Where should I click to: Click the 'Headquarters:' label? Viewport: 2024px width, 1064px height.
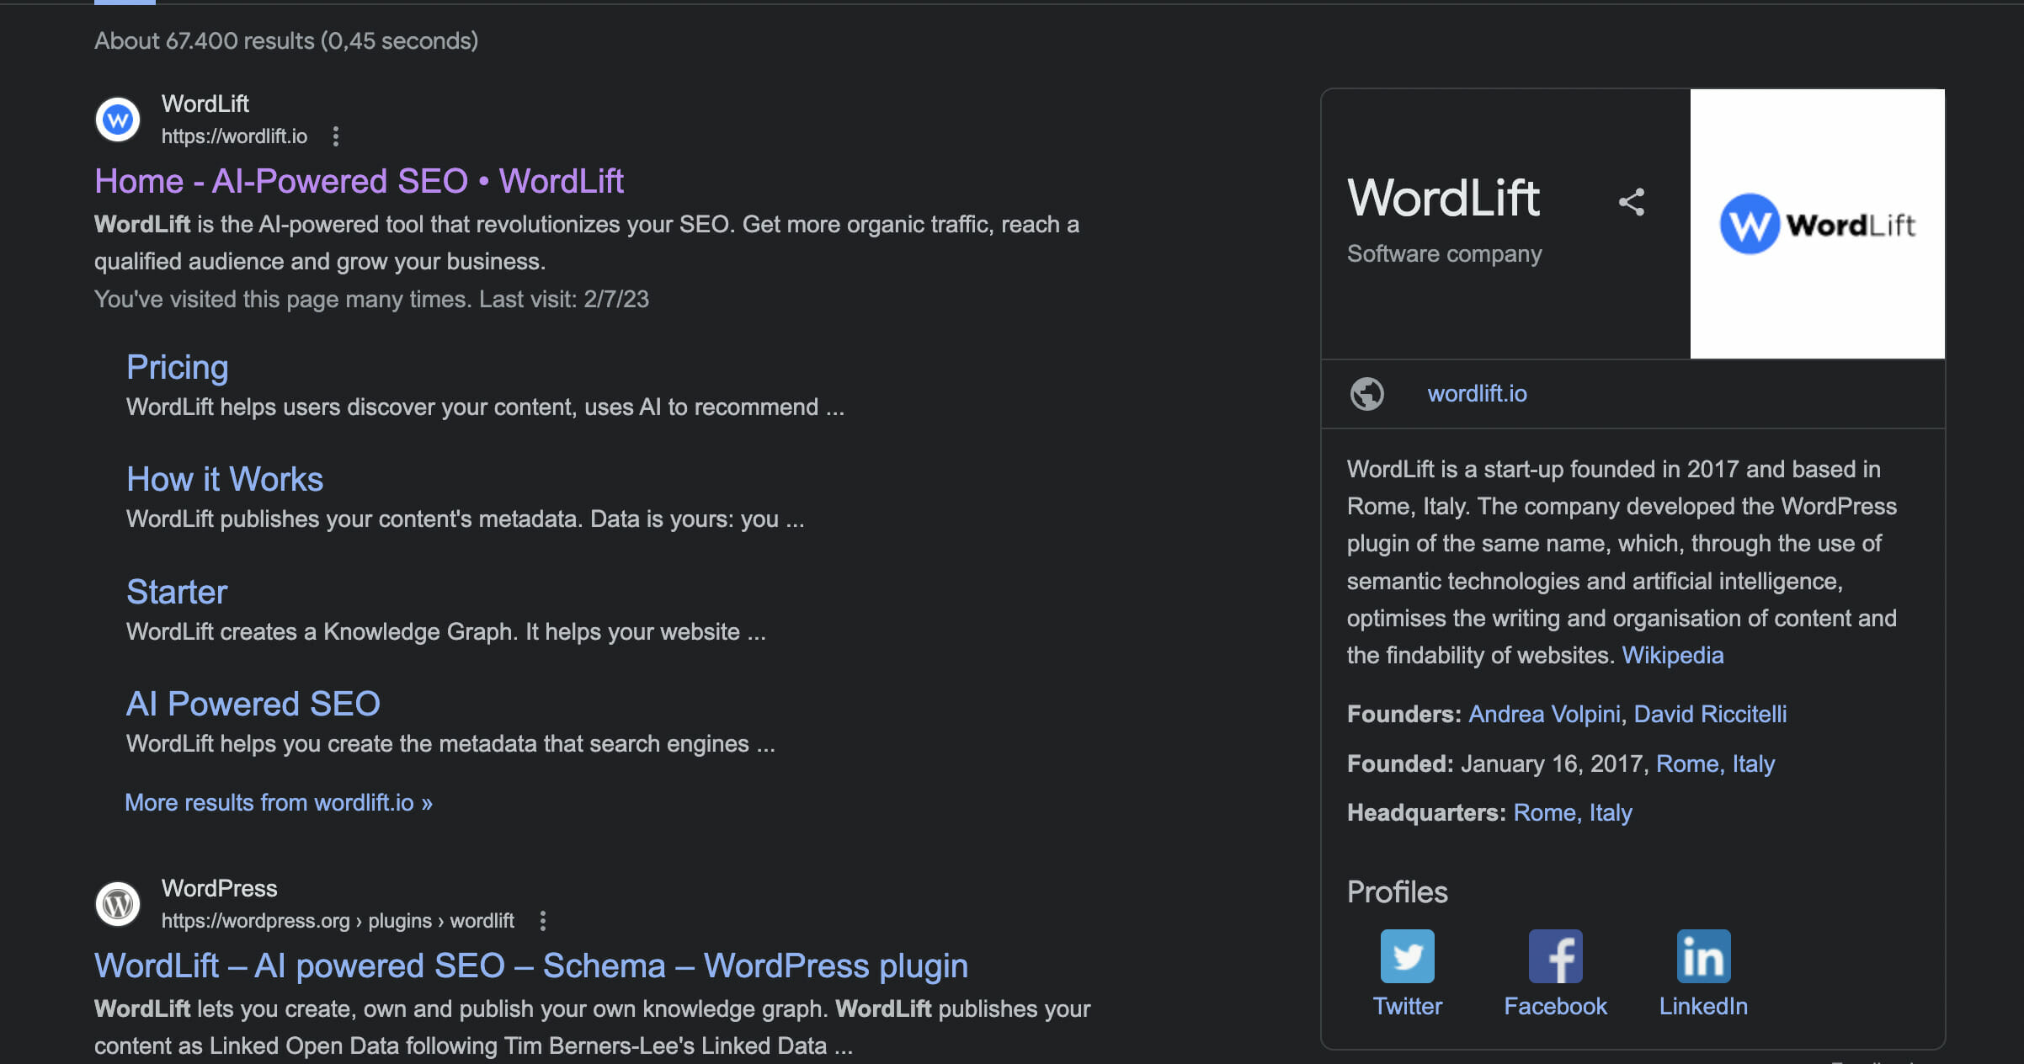coord(1427,812)
